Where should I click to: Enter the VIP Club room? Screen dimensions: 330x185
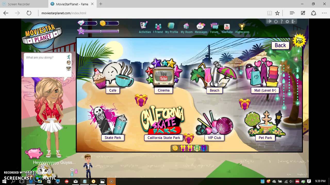(214, 138)
